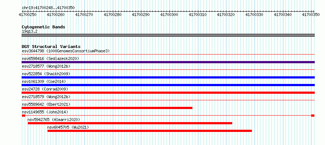Open the esv2718577 (Wong2012b) label

46,66
